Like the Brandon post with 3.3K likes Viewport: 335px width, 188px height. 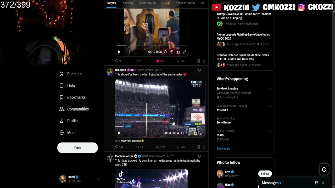[160, 147]
